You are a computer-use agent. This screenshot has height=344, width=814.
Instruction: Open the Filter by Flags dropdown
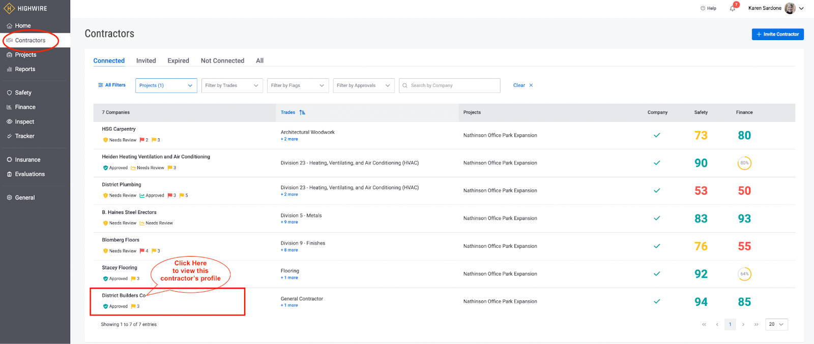[x=298, y=85]
